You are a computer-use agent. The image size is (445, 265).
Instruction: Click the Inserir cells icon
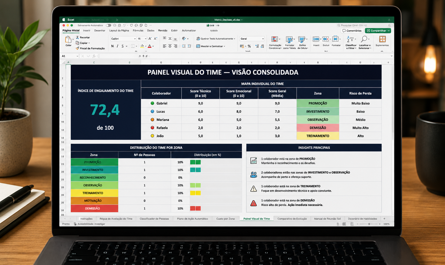coord(316,39)
